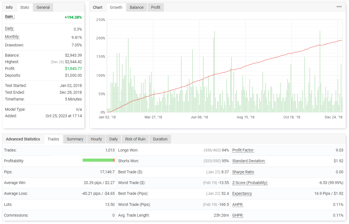Click the Mar 27, '18 axis label
Image resolution: width=349 pixels, height=224 pixels.
(153, 117)
